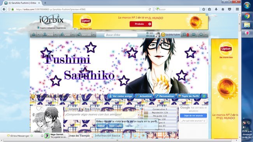Screen dimensions: 253x142
Task: Click the Personalizar button
Action: click(165, 96)
